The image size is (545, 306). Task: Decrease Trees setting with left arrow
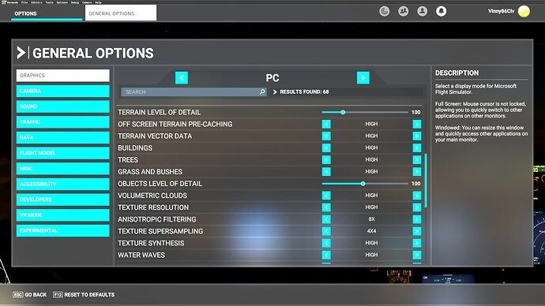[326, 159]
